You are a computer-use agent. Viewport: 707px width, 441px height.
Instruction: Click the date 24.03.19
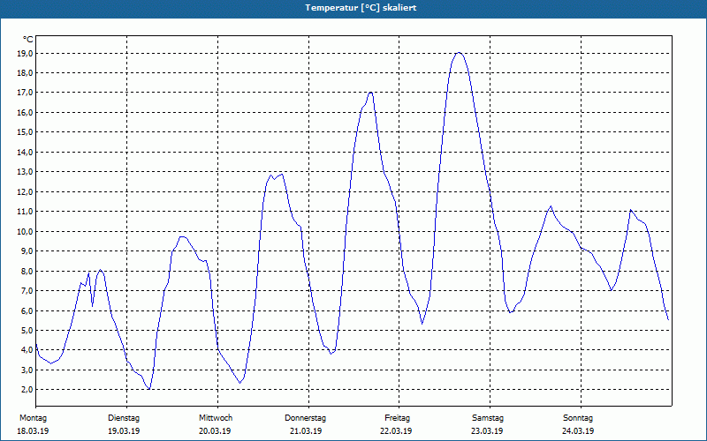(x=578, y=431)
